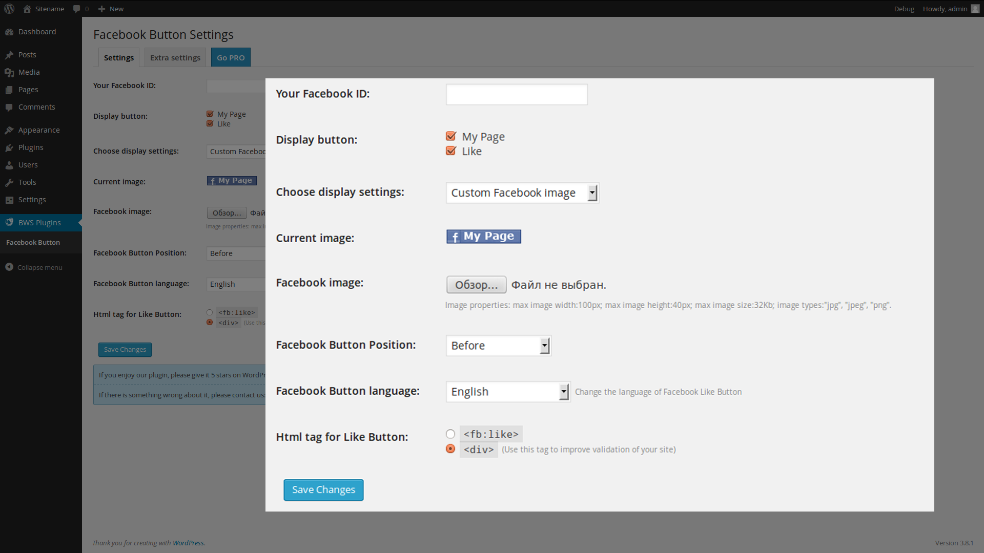Select the small <fb:like> radio in the background form

click(210, 312)
